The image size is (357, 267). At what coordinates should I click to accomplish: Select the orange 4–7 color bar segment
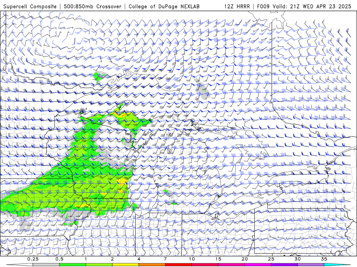(x=152, y=265)
